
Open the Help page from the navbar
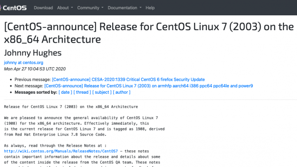tap(150, 8)
